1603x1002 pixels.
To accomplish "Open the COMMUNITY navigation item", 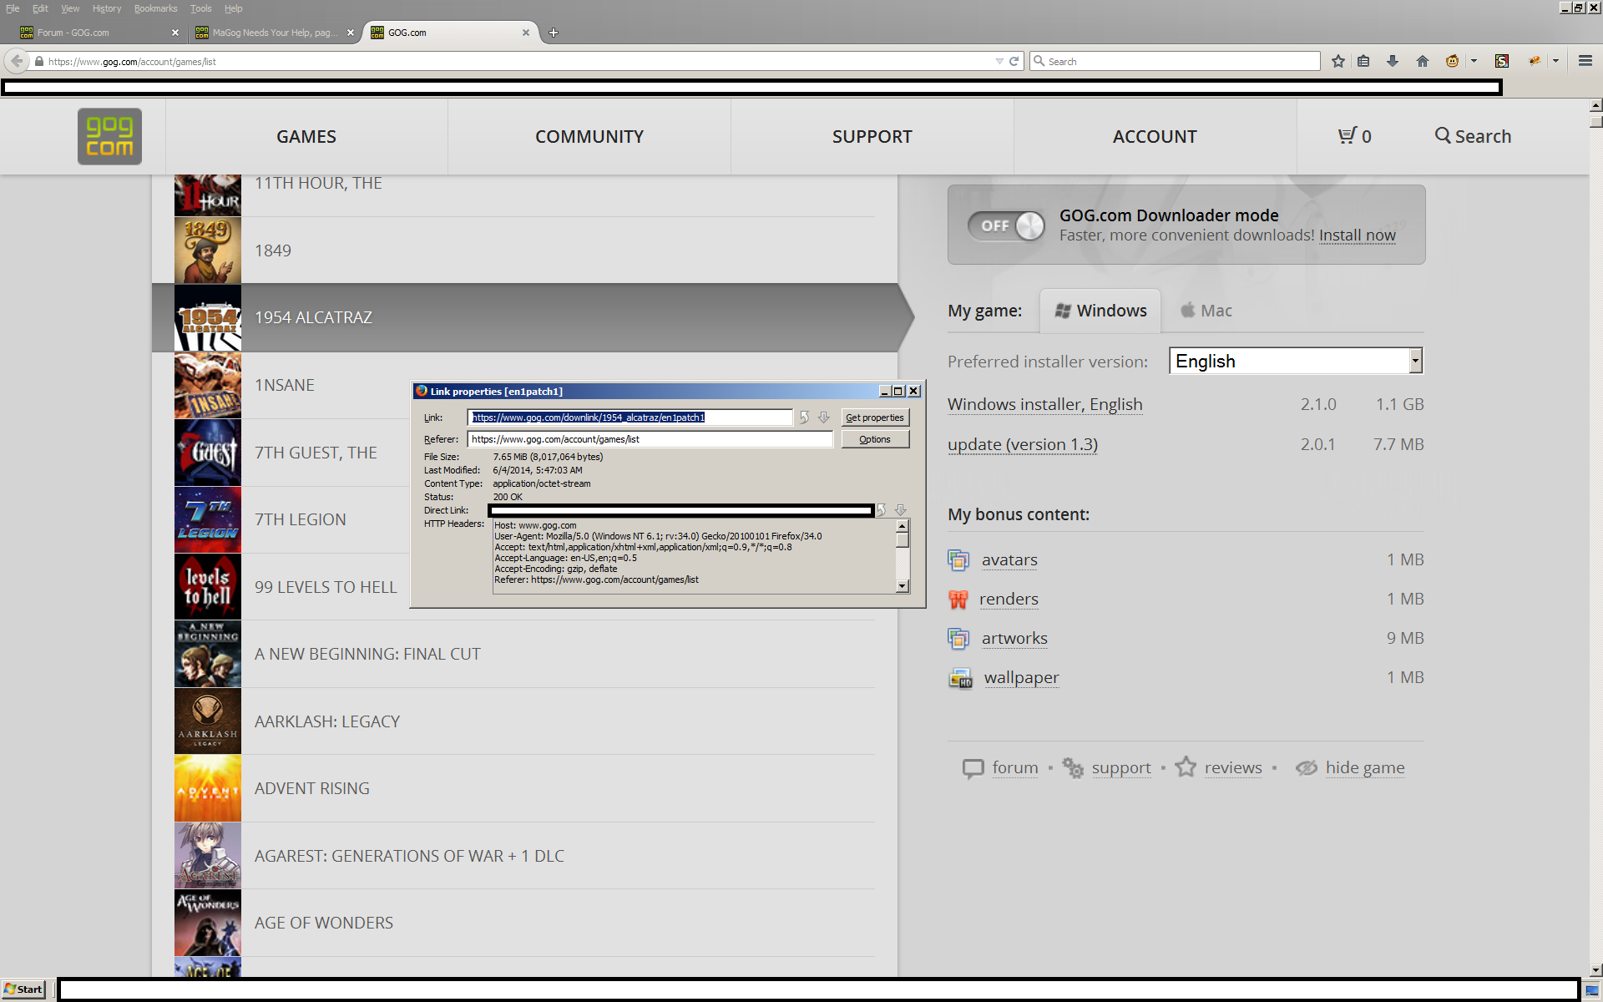I will click(x=589, y=136).
